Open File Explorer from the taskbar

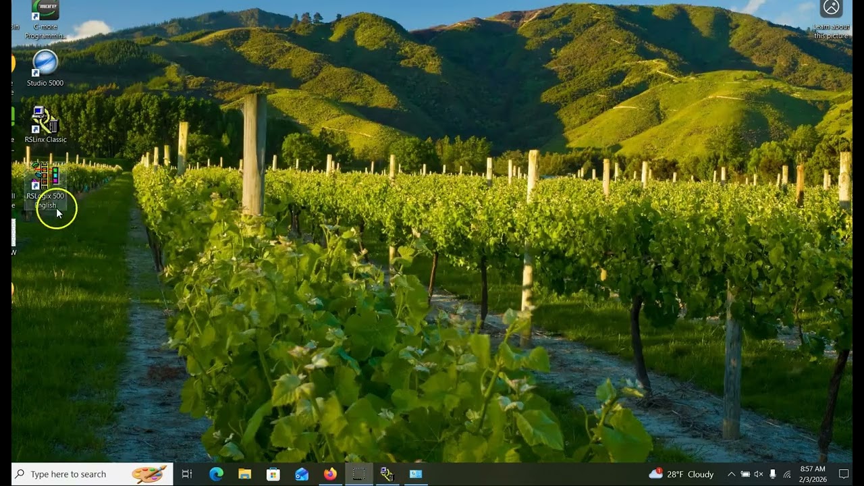point(244,475)
